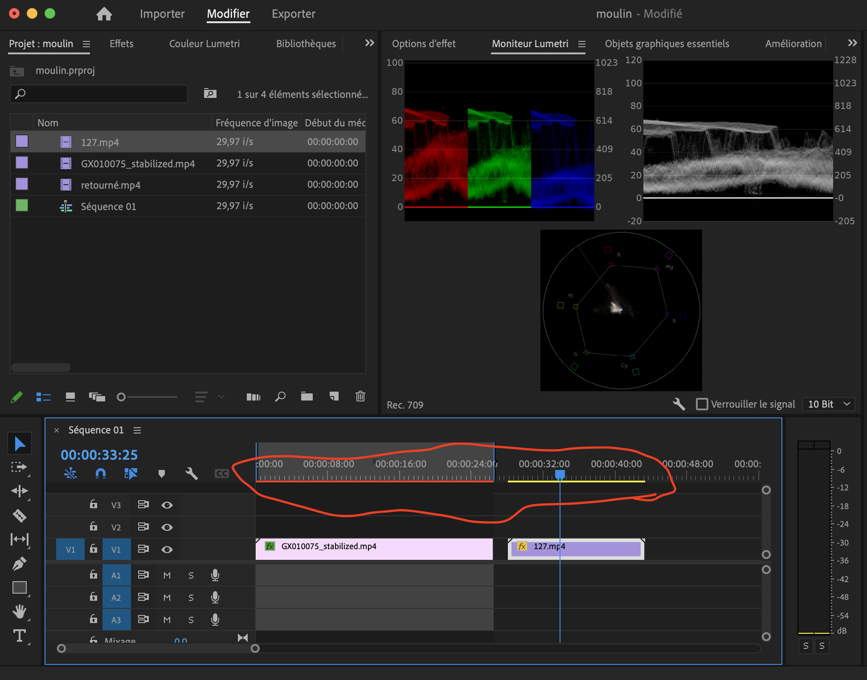Lock video track V3

(x=94, y=504)
